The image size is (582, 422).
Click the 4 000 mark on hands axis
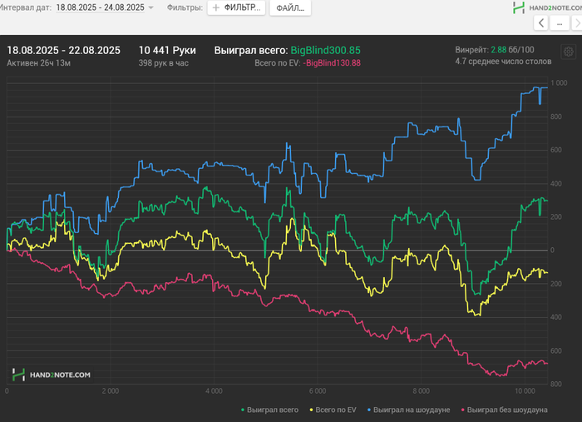pyautogui.click(x=213, y=390)
